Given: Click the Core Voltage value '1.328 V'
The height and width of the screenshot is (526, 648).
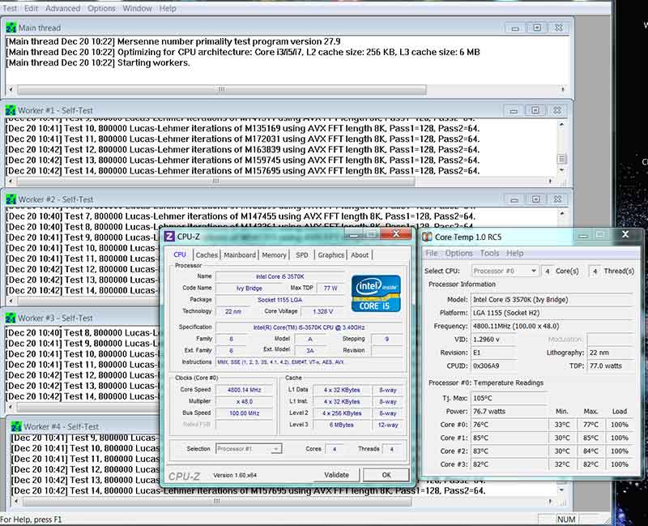Looking at the screenshot, I should click(x=322, y=311).
